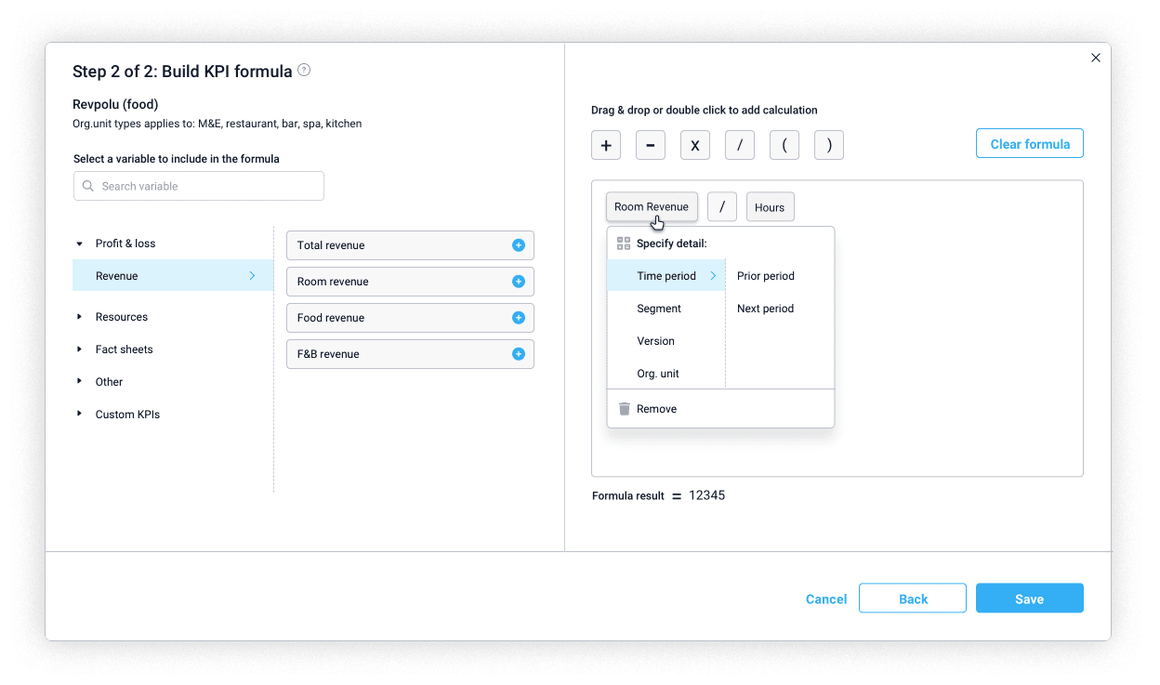Close the dialog with the X icon

[x=1096, y=58]
